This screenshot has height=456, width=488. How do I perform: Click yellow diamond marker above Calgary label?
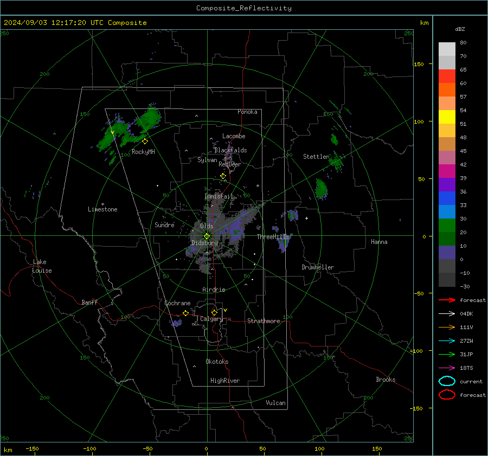coord(214,312)
